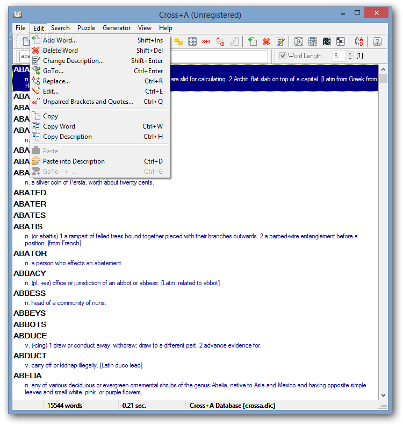Screen dimensions: 403x425
Task: Select the word ABATIS in the list
Action: pyautogui.click(x=28, y=226)
